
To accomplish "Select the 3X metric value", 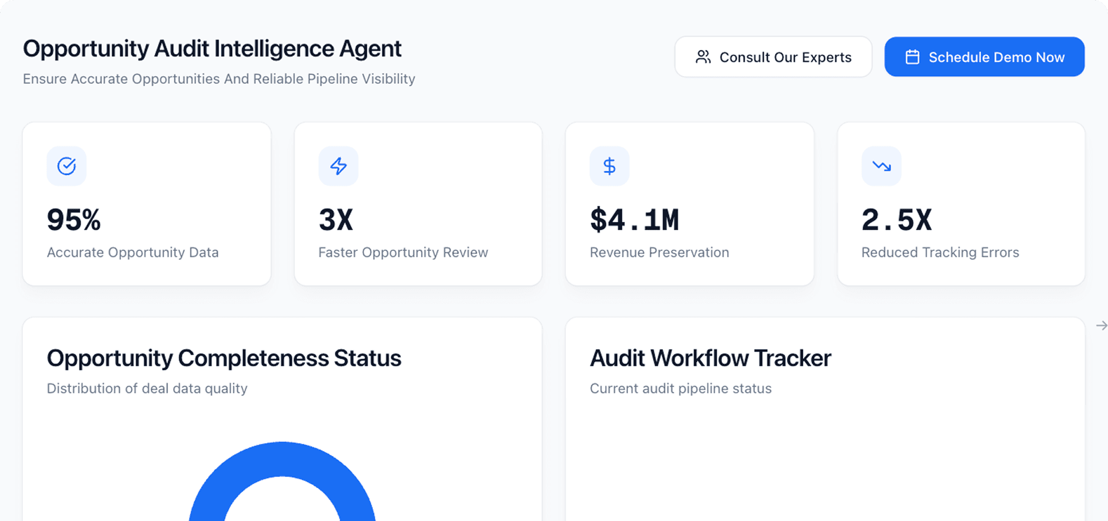I will (336, 220).
